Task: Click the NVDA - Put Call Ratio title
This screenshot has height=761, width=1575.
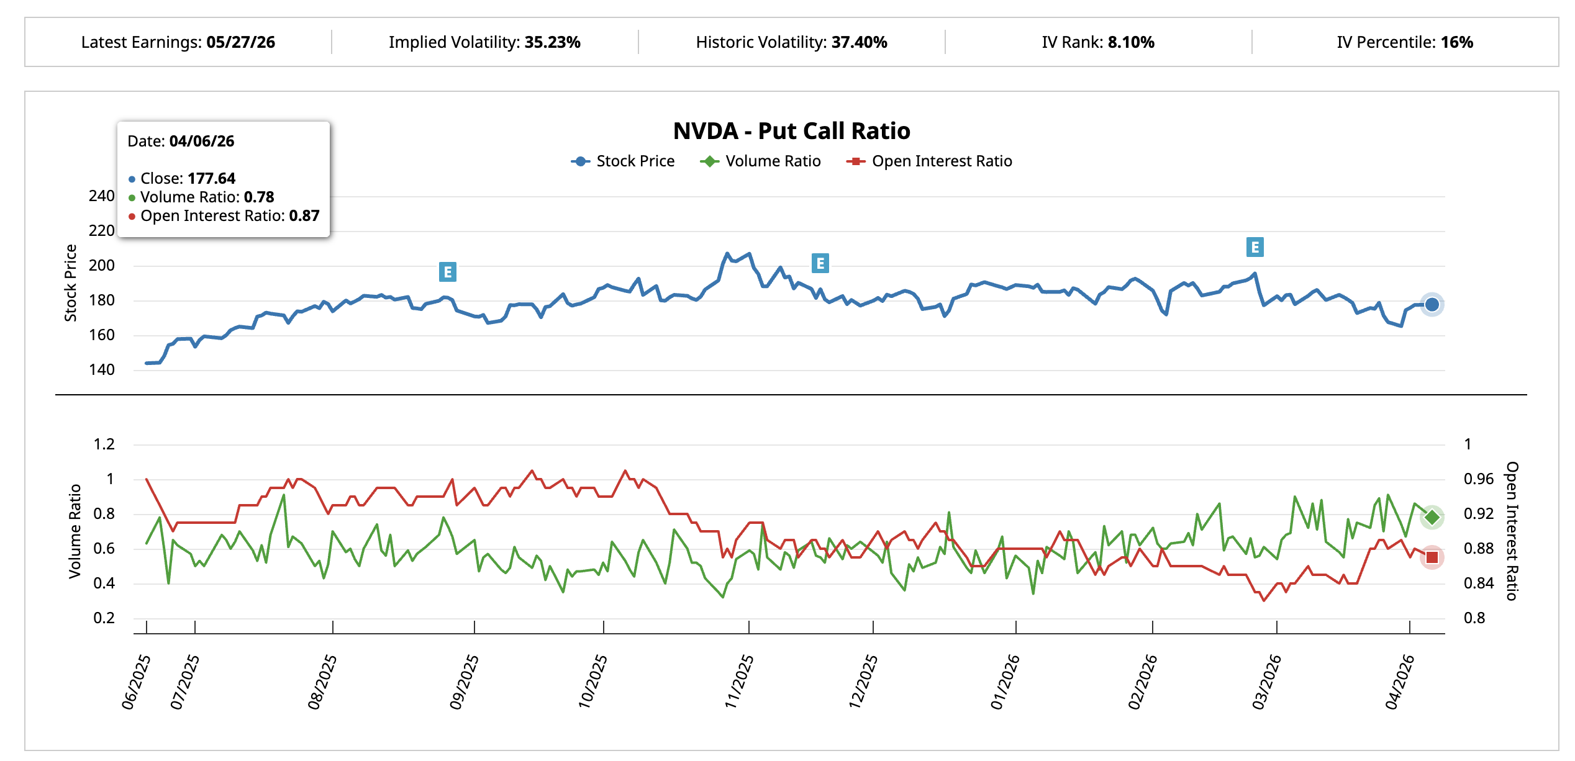Action: pyautogui.click(x=791, y=131)
